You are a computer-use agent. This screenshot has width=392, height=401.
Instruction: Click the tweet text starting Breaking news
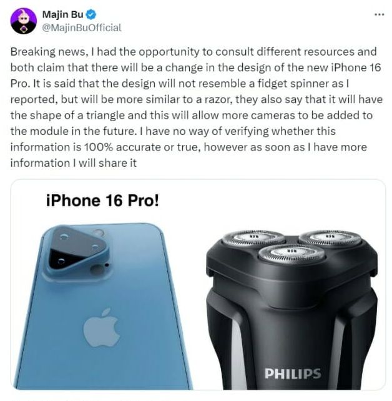(x=196, y=107)
